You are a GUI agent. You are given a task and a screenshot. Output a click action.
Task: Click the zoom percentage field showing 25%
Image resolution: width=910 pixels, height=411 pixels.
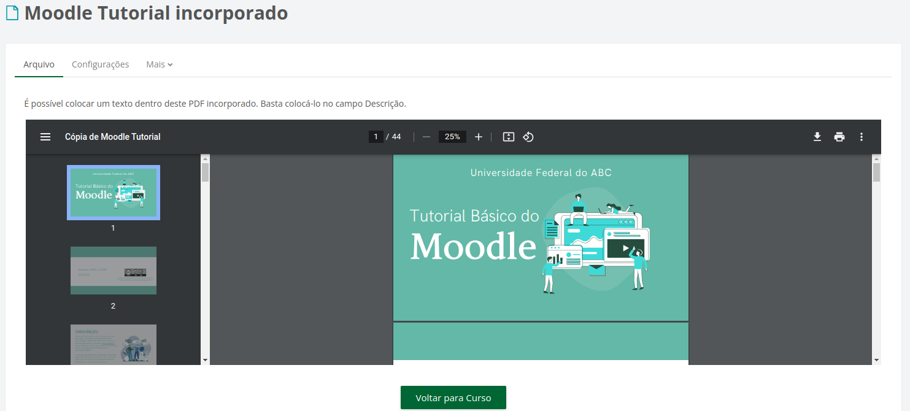tap(452, 136)
